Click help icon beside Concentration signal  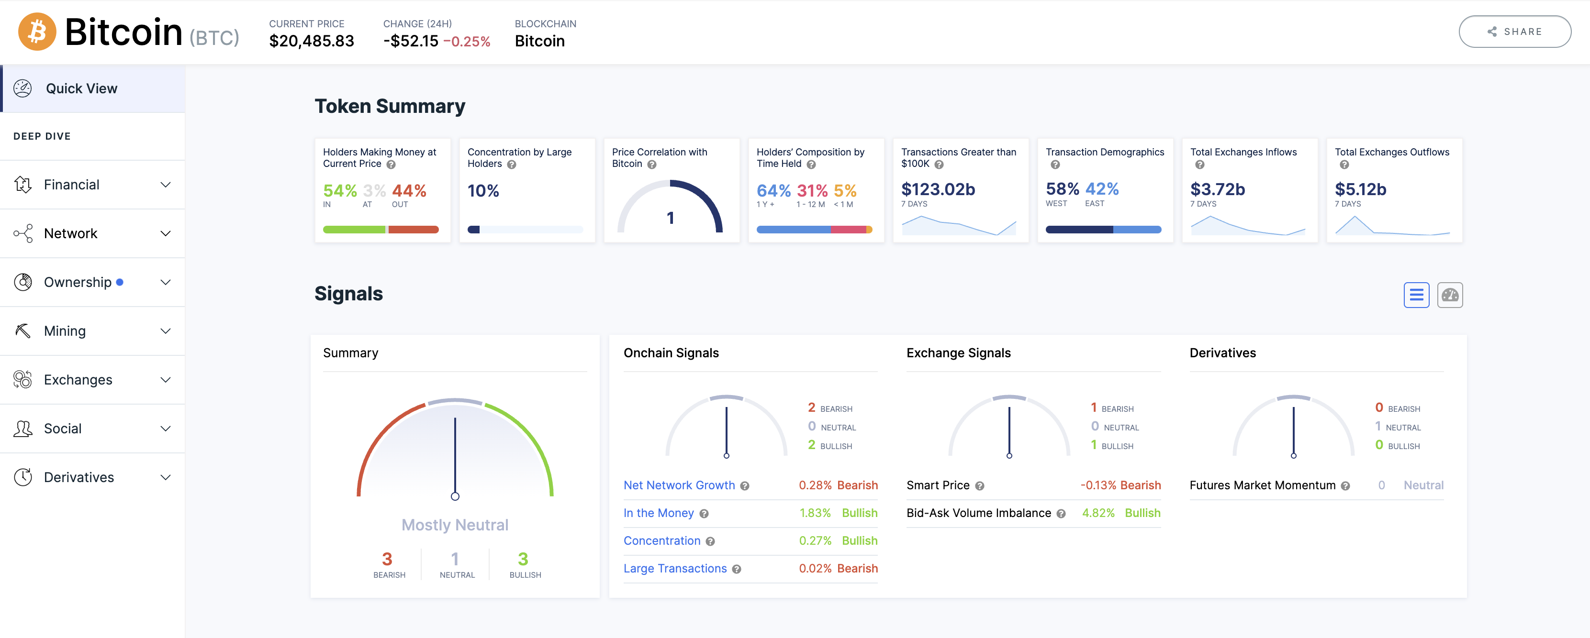[710, 542]
